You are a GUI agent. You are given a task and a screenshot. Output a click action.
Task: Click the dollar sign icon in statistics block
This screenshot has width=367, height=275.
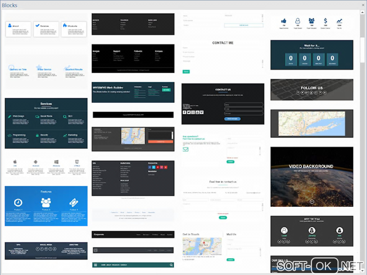[325, 21]
